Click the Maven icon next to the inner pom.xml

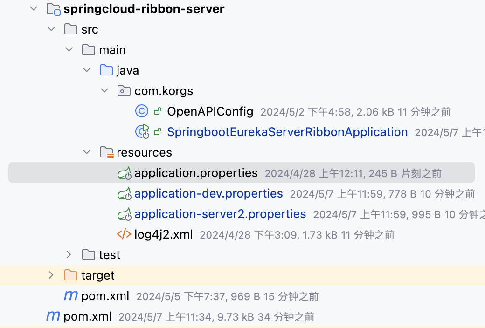tap(70, 295)
